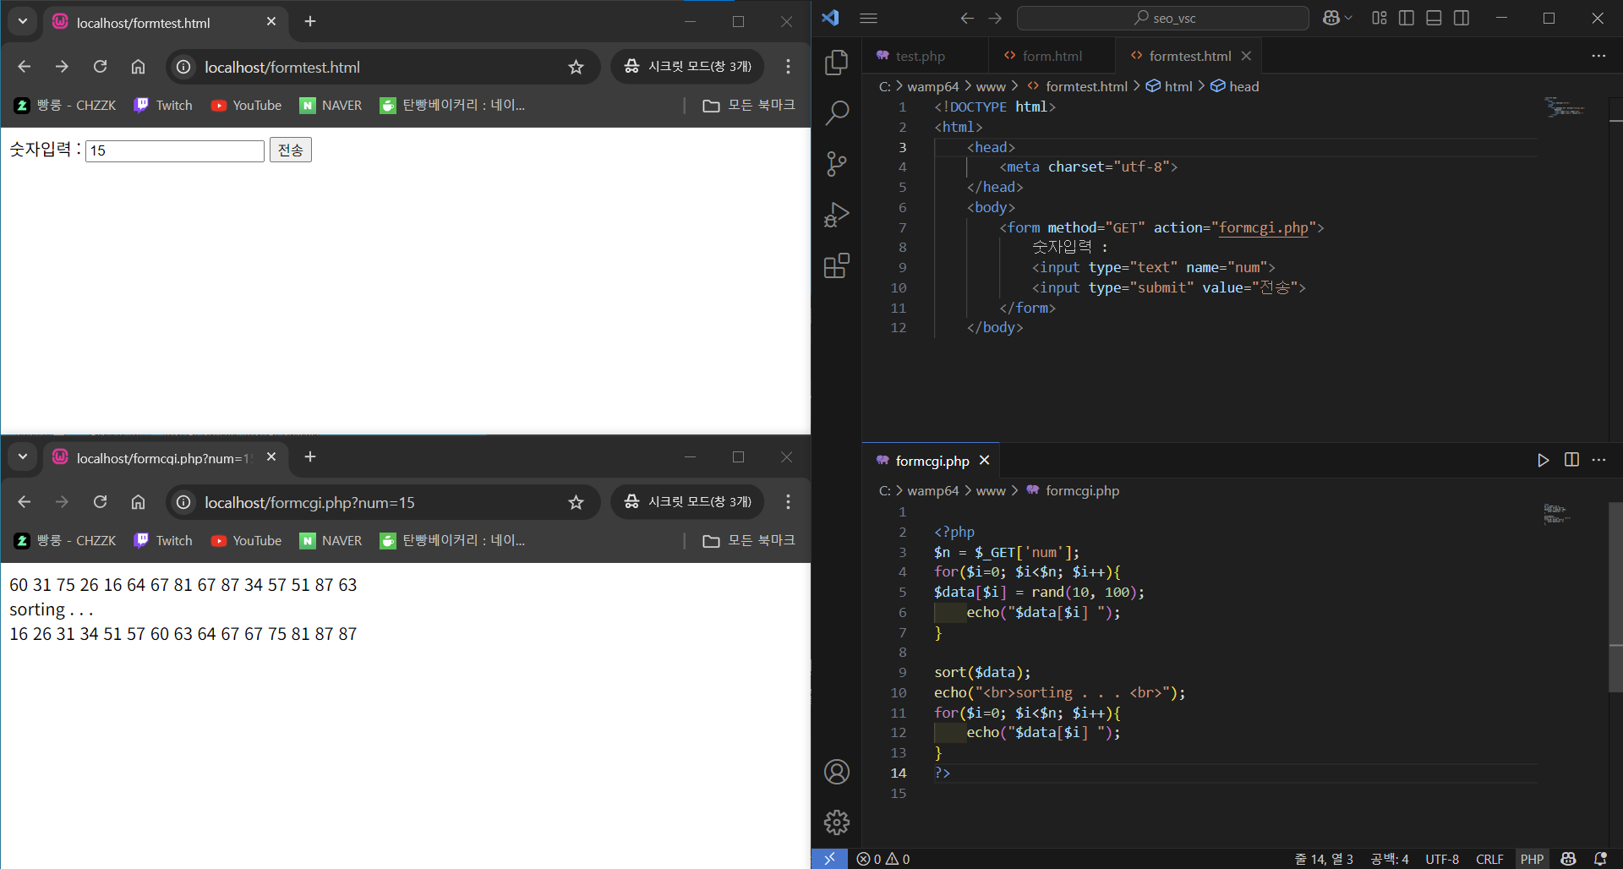This screenshot has height=869, width=1623.
Task: Open more actions for the formcgi.php editor group
Action: coord(1598,460)
